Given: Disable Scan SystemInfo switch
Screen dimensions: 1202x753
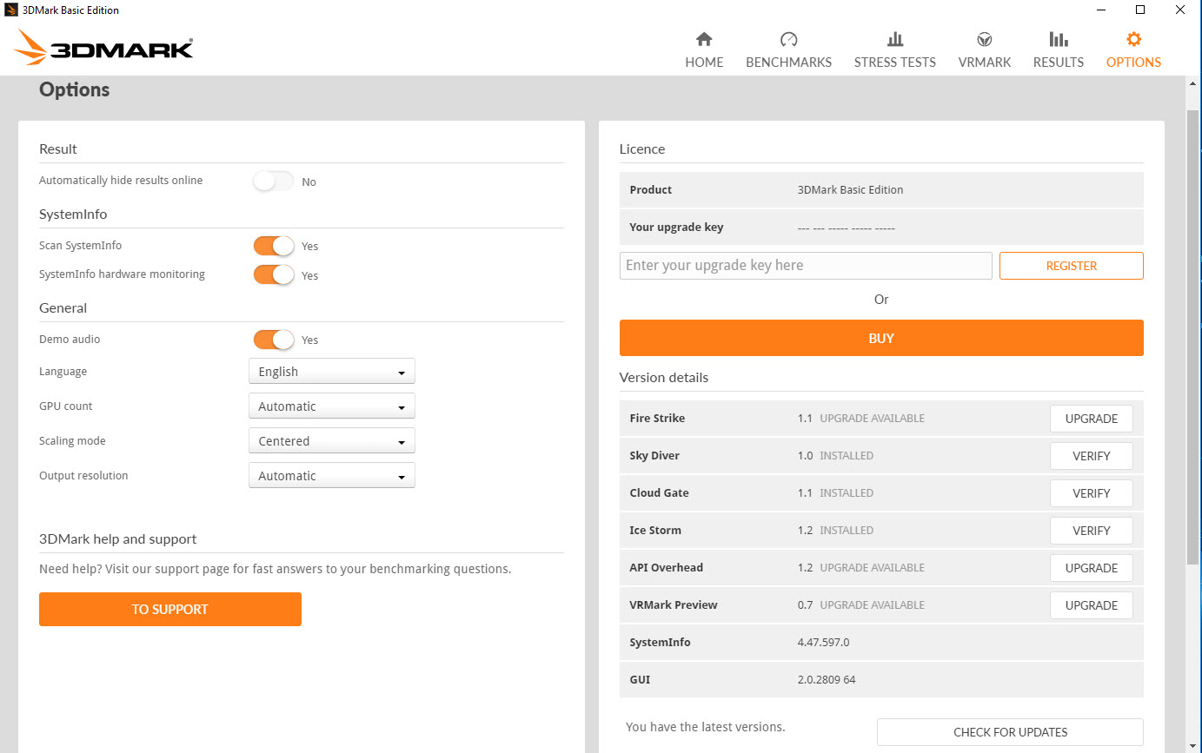Looking at the screenshot, I should pos(274,246).
